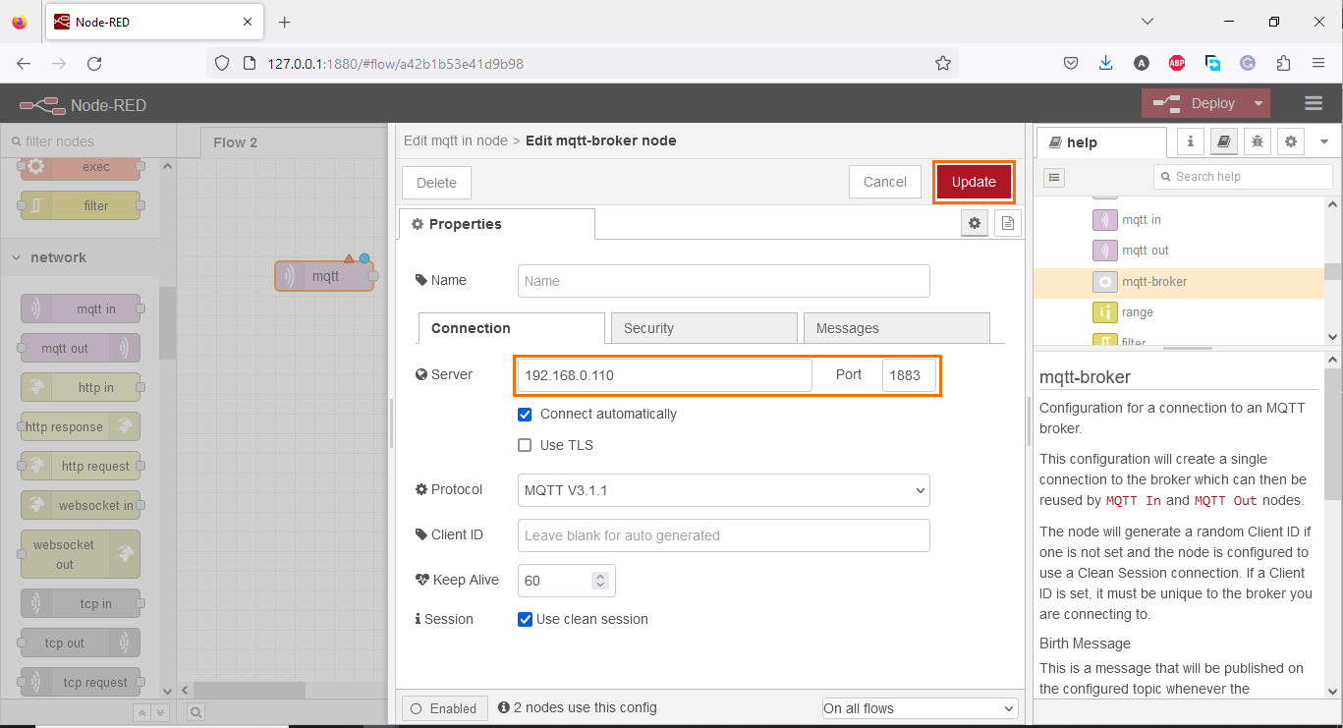This screenshot has height=728, width=1343.
Task: Open the Properties tab in the editor
Action: pyautogui.click(x=496, y=224)
